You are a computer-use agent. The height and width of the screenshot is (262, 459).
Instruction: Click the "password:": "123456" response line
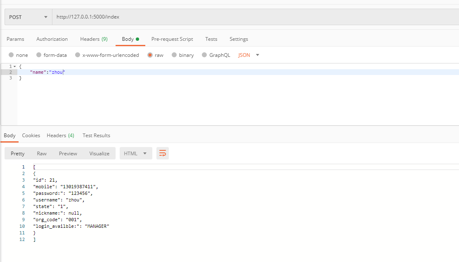(63, 193)
